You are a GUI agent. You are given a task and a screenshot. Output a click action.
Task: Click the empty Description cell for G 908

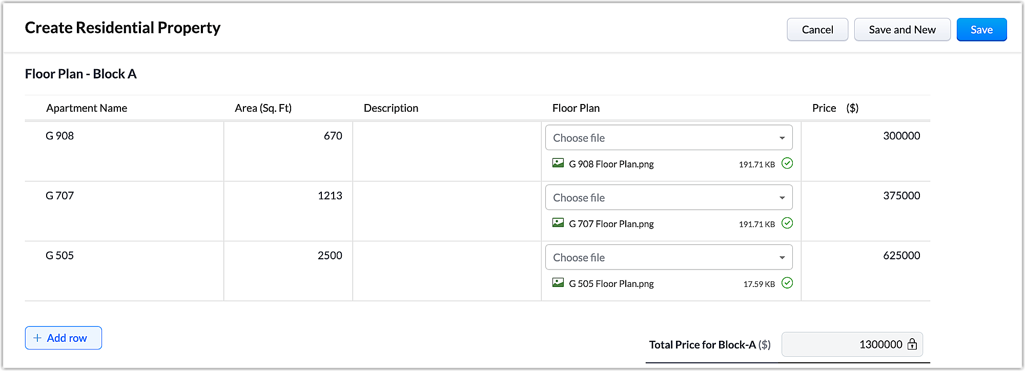tap(446, 151)
